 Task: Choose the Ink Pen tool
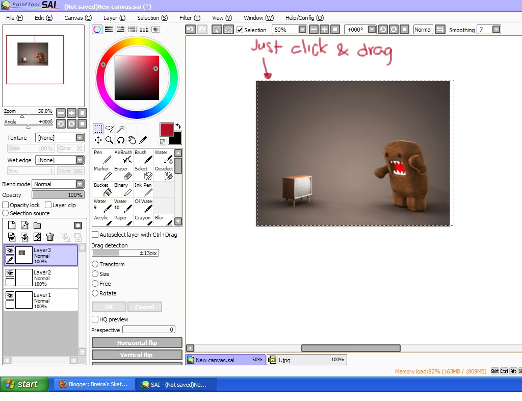(143, 189)
